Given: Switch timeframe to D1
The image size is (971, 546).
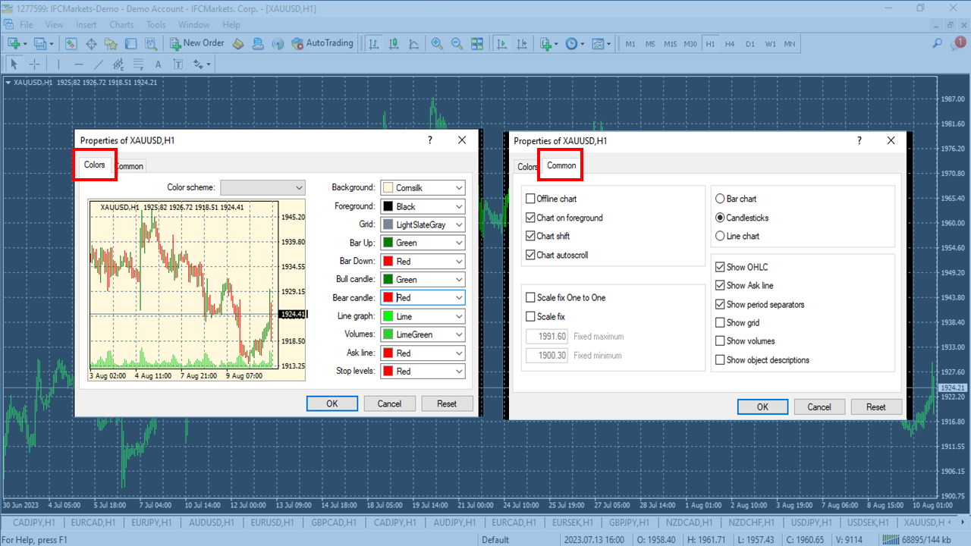Looking at the screenshot, I should tap(750, 43).
